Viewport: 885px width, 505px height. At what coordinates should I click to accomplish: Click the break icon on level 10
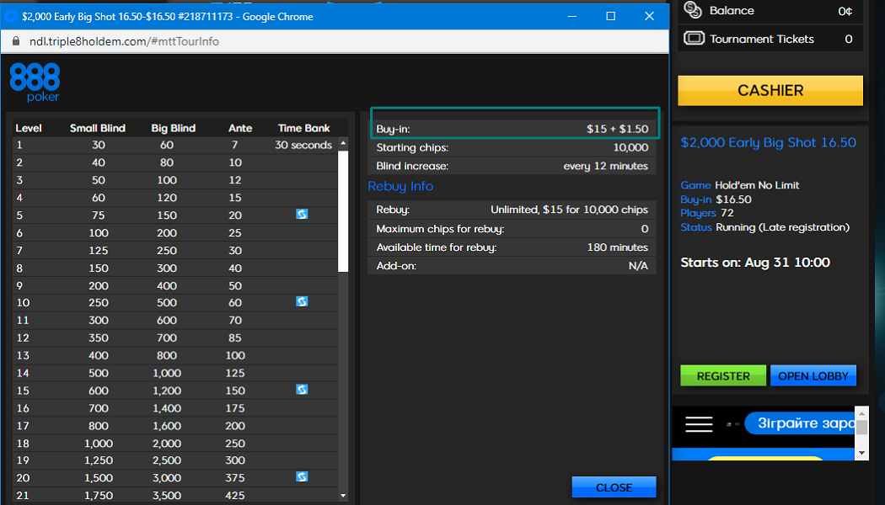pos(302,301)
